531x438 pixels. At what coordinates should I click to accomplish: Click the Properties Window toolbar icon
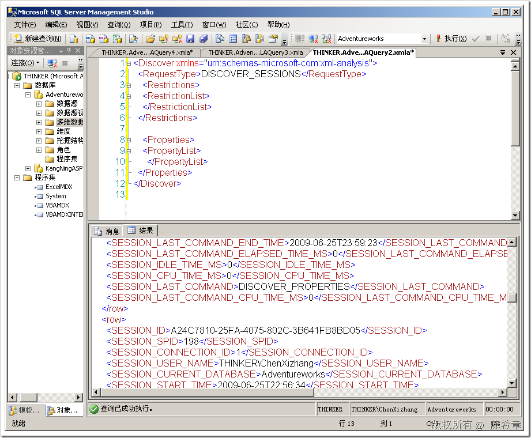(x=273, y=39)
